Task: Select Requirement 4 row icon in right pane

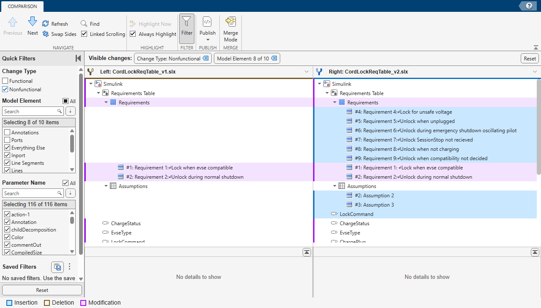Action: tap(349, 112)
